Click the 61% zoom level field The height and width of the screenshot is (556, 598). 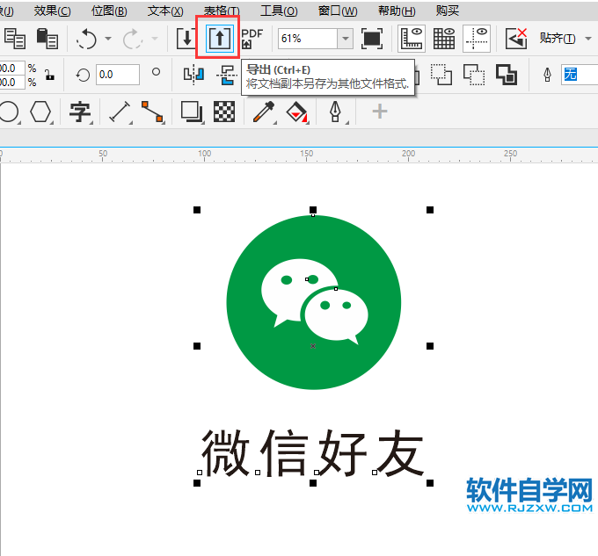tap(308, 39)
